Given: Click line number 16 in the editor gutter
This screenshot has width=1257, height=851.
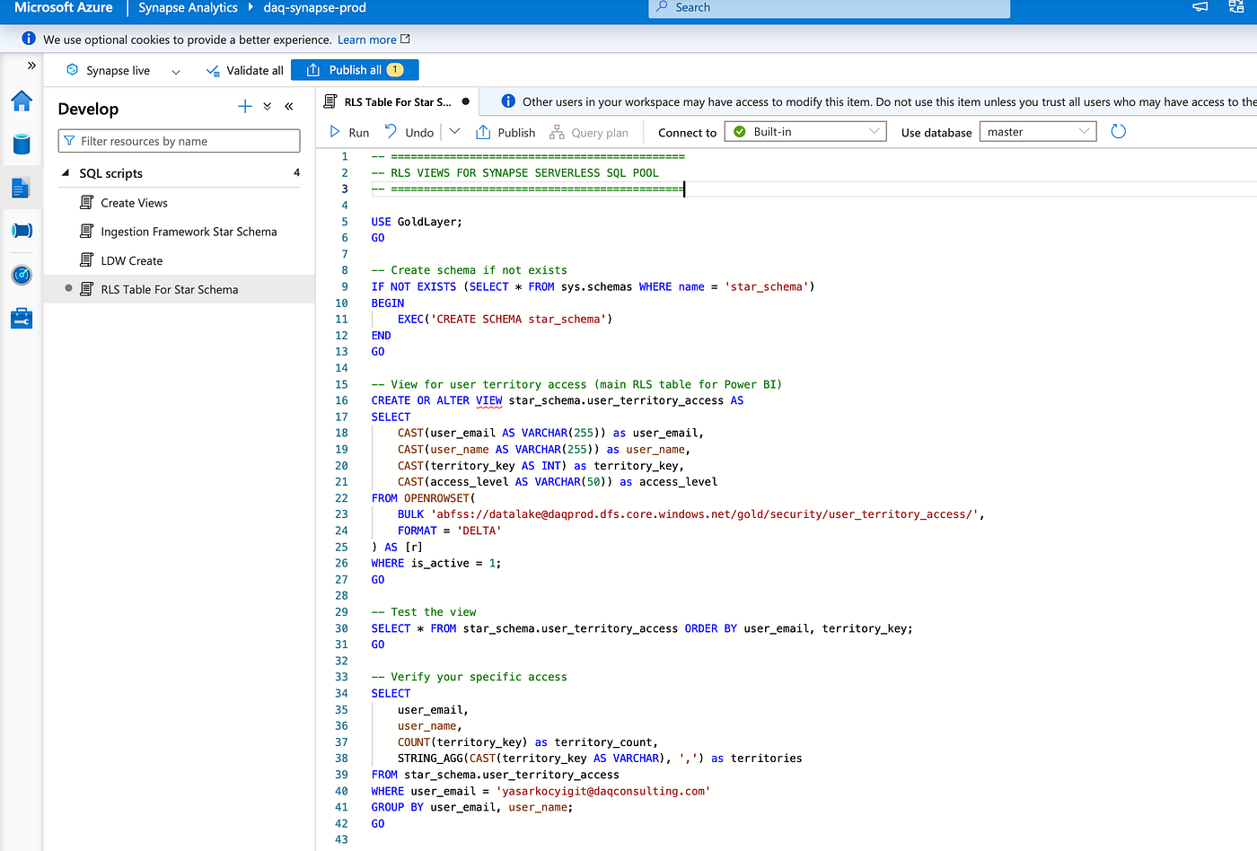Looking at the screenshot, I should [x=341, y=400].
